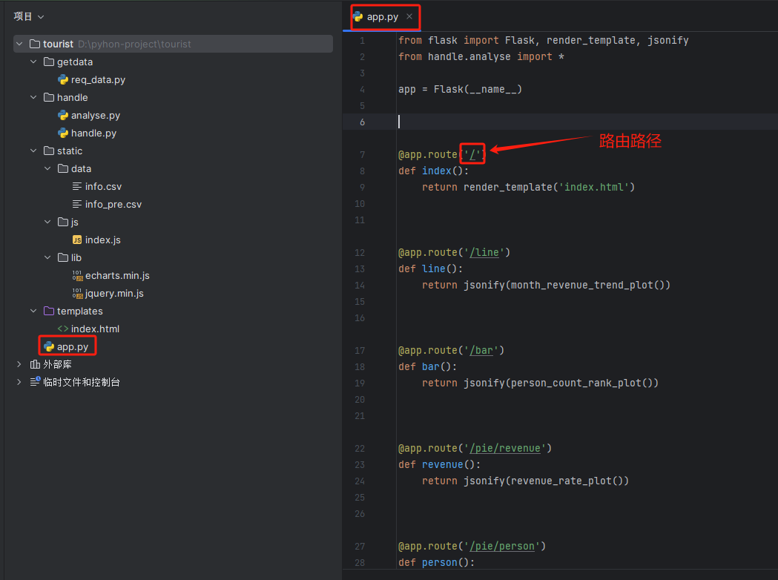The image size is (778, 580).
Task: Click the binary JS icon for echarts.min.js
Action: point(77,276)
